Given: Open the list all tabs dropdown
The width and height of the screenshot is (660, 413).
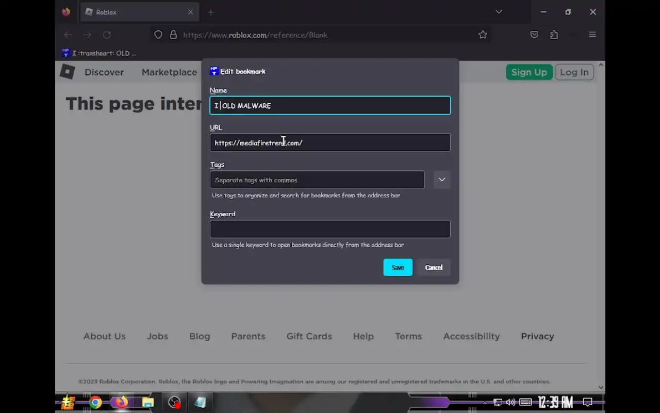Looking at the screenshot, I should click(x=499, y=12).
